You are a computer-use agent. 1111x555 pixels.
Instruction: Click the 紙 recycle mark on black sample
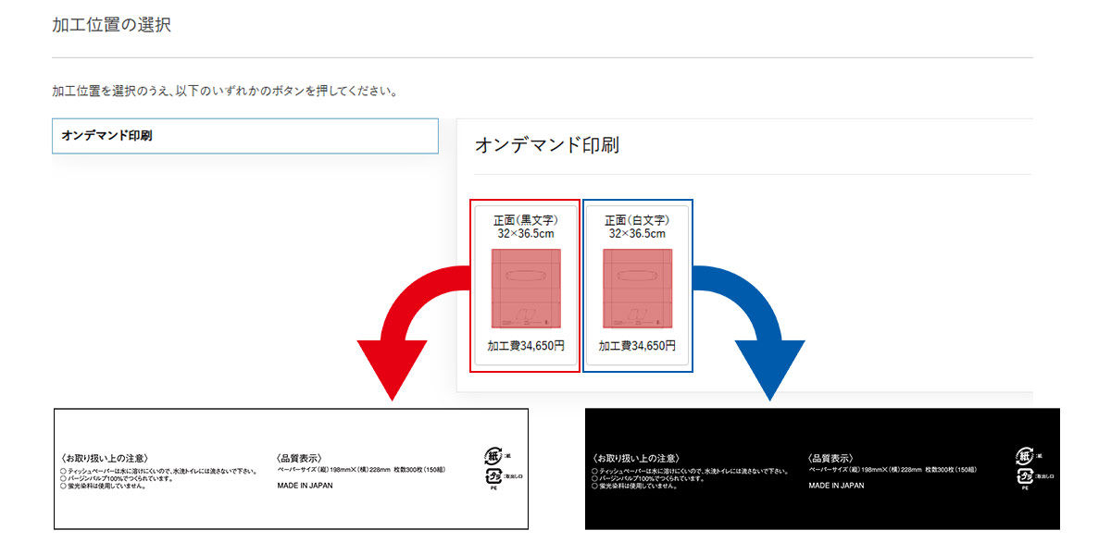point(1024,455)
